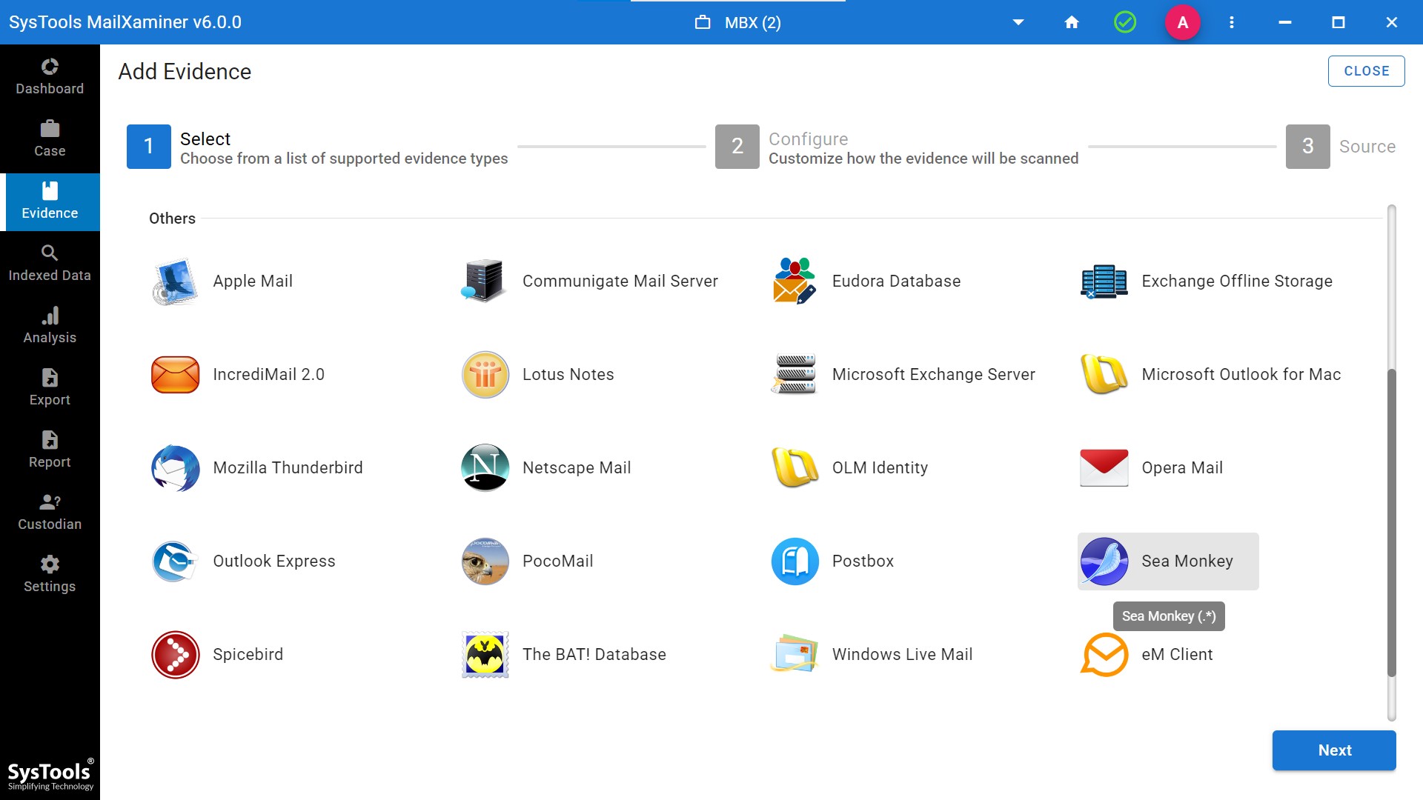This screenshot has height=800, width=1423.
Task: Select the Netscape Mail icon
Action: click(x=485, y=468)
